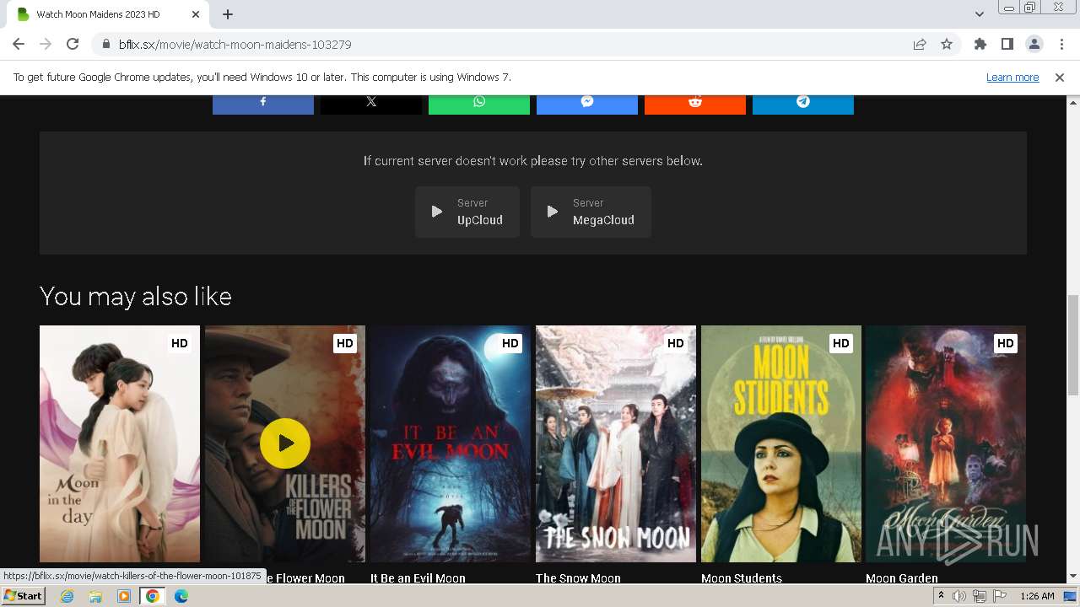The height and width of the screenshot is (607, 1080).
Task: Open the Chrome profile menu
Action: pos(1034,44)
